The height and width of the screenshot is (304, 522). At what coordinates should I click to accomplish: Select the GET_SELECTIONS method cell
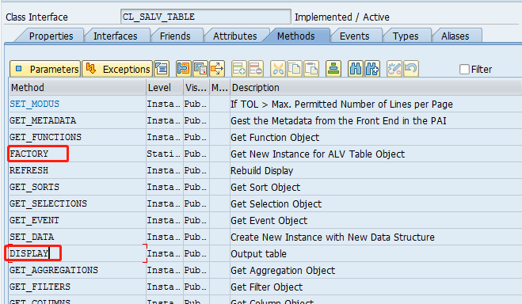click(x=78, y=203)
